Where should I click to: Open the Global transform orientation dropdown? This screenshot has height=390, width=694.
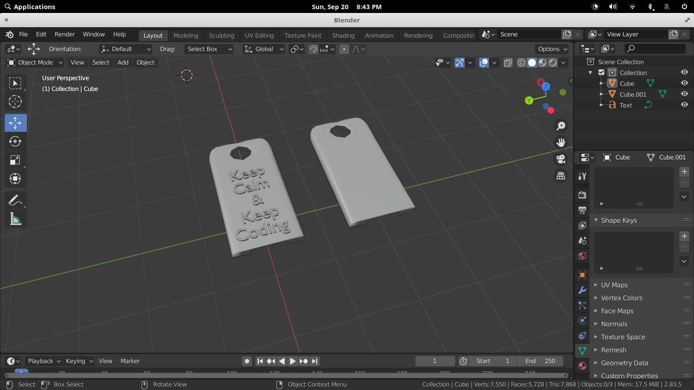pos(264,49)
